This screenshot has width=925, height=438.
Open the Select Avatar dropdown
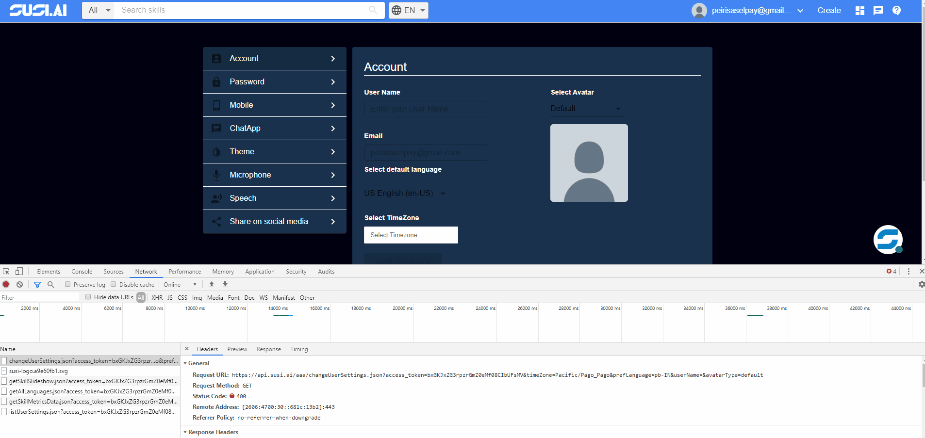(x=585, y=108)
